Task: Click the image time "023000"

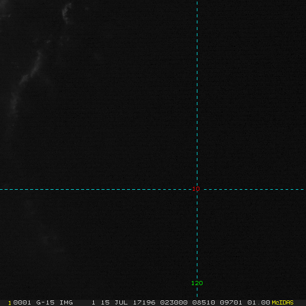Action: coord(174,302)
